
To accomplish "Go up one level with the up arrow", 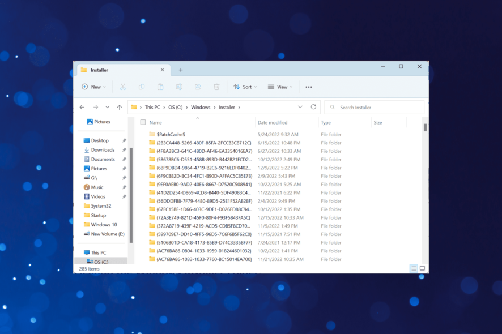I will click(x=120, y=107).
